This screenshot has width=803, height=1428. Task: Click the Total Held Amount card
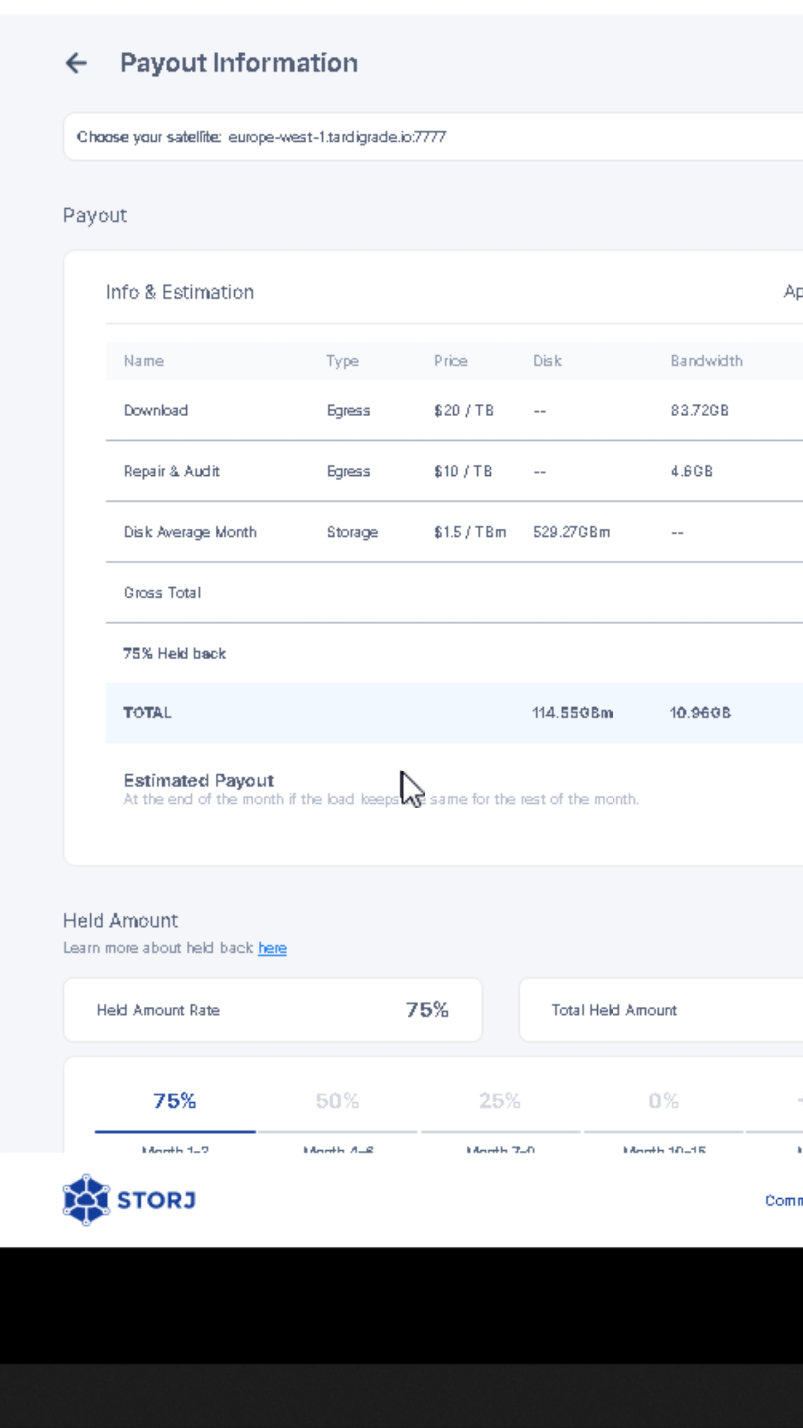point(661,1010)
